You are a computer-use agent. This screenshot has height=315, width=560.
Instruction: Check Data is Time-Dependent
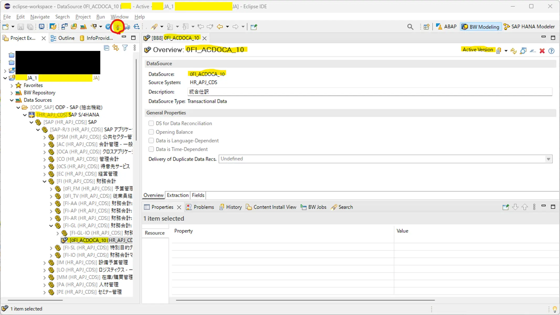151,149
